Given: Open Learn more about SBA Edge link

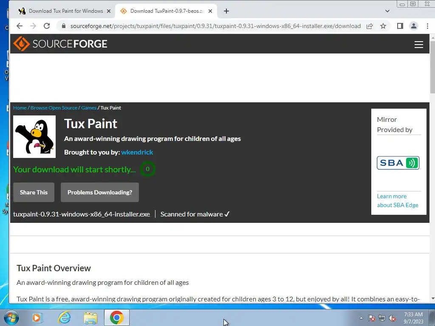Looking at the screenshot, I should click(397, 201).
